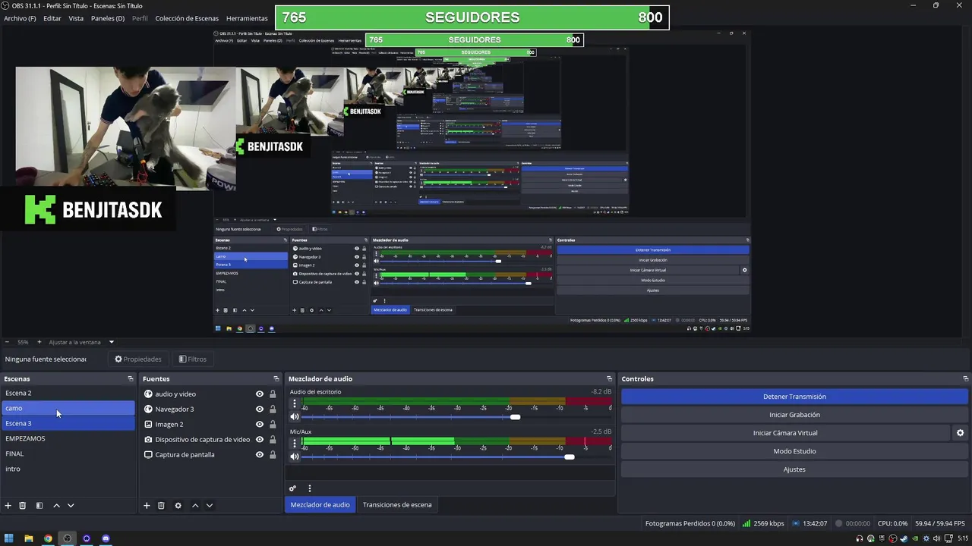Viewport: 972px width, 546px height.
Task: Click Iniciar Grabación button
Action: 794,415
